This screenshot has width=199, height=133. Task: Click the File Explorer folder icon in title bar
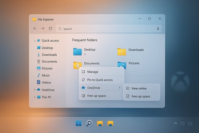click(34, 19)
